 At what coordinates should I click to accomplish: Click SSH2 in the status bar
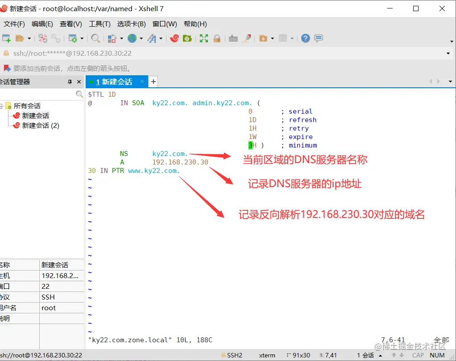coord(234,355)
